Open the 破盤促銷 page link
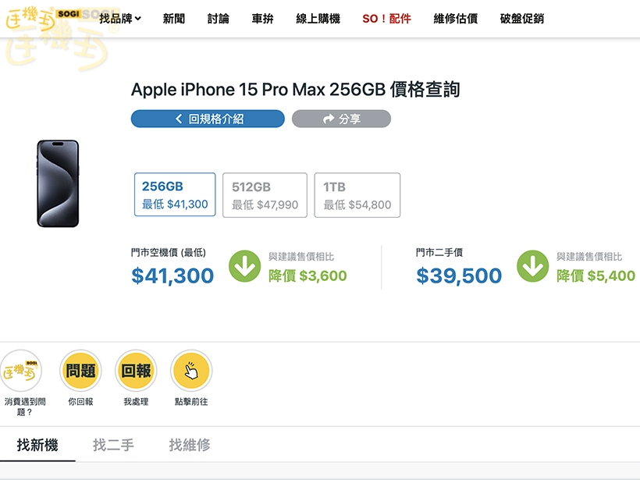Image resolution: width=640 pixels, height=480 pixels. [522, 17]
